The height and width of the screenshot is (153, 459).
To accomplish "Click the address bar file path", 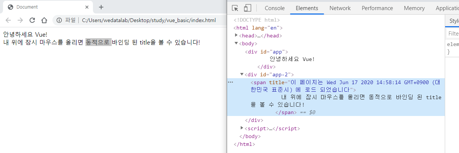I will (x=149, y=20).
